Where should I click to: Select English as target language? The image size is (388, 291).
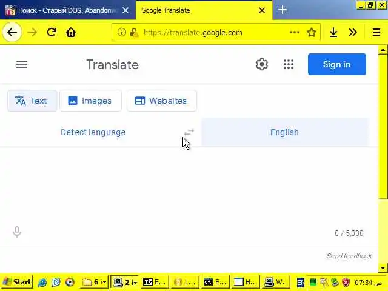pyautogui.click(x=284, y=132)
